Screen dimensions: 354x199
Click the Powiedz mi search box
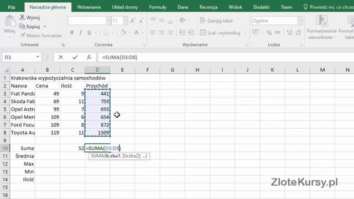click(x=329, y=7)
